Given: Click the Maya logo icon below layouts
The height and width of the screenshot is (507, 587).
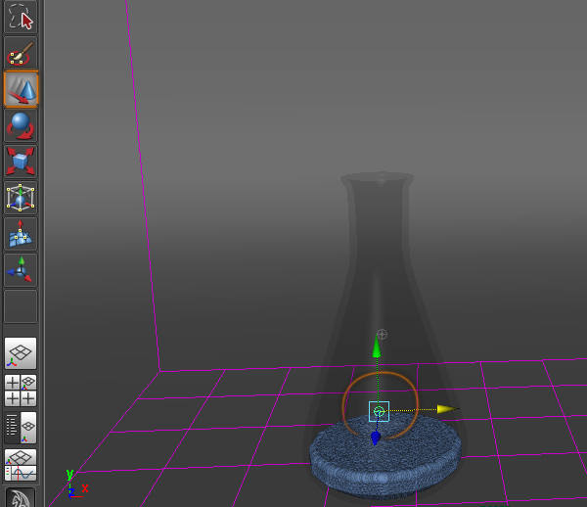Looking at the screenshot, I should 21,497.
